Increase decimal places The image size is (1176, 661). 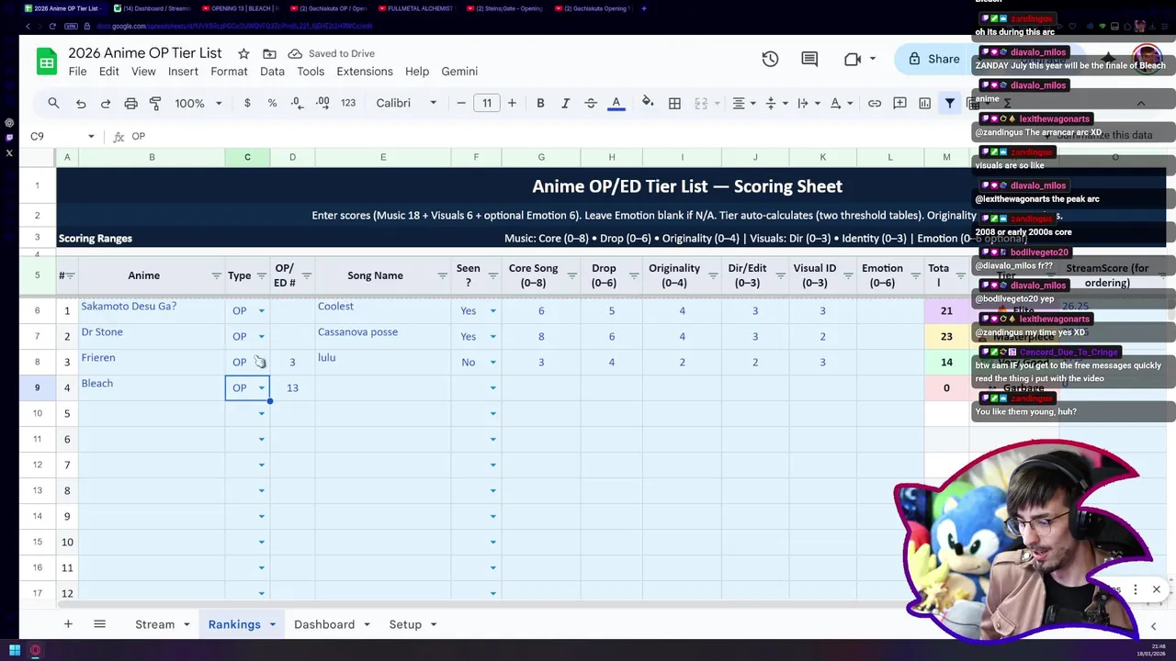tap(322, 103)
